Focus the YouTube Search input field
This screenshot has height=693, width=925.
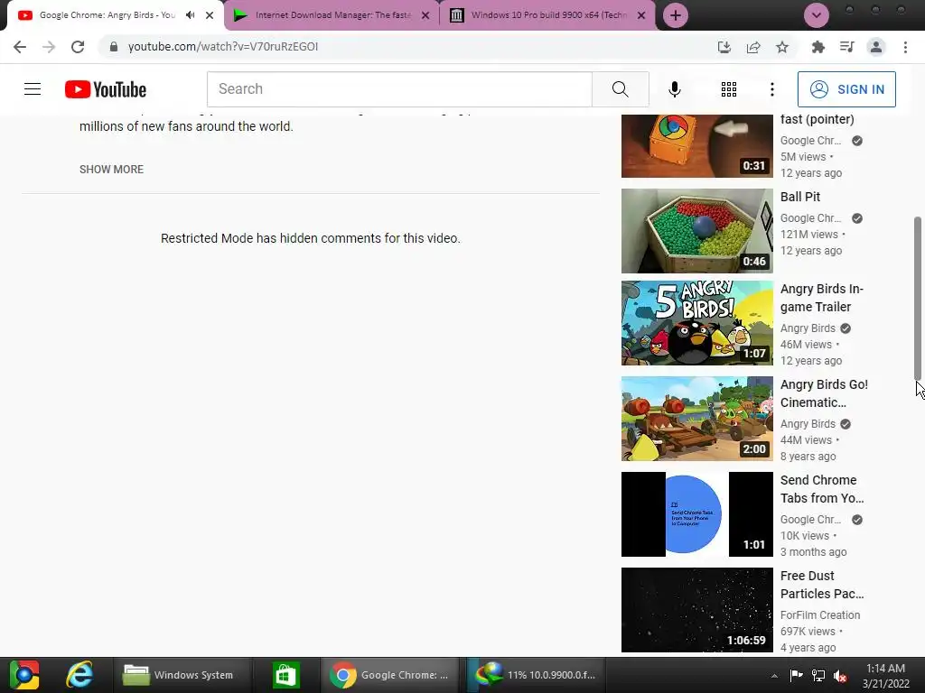click(x=399, y=89)
